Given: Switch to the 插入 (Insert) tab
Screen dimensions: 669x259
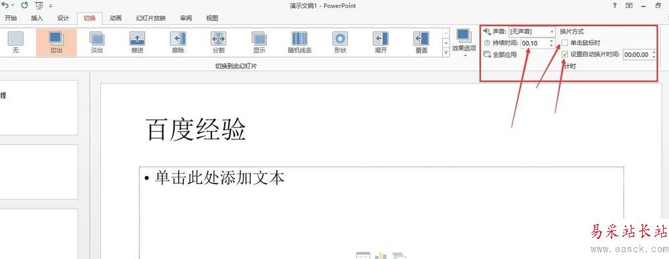Looking at the screenshot, I should (37, 18).
